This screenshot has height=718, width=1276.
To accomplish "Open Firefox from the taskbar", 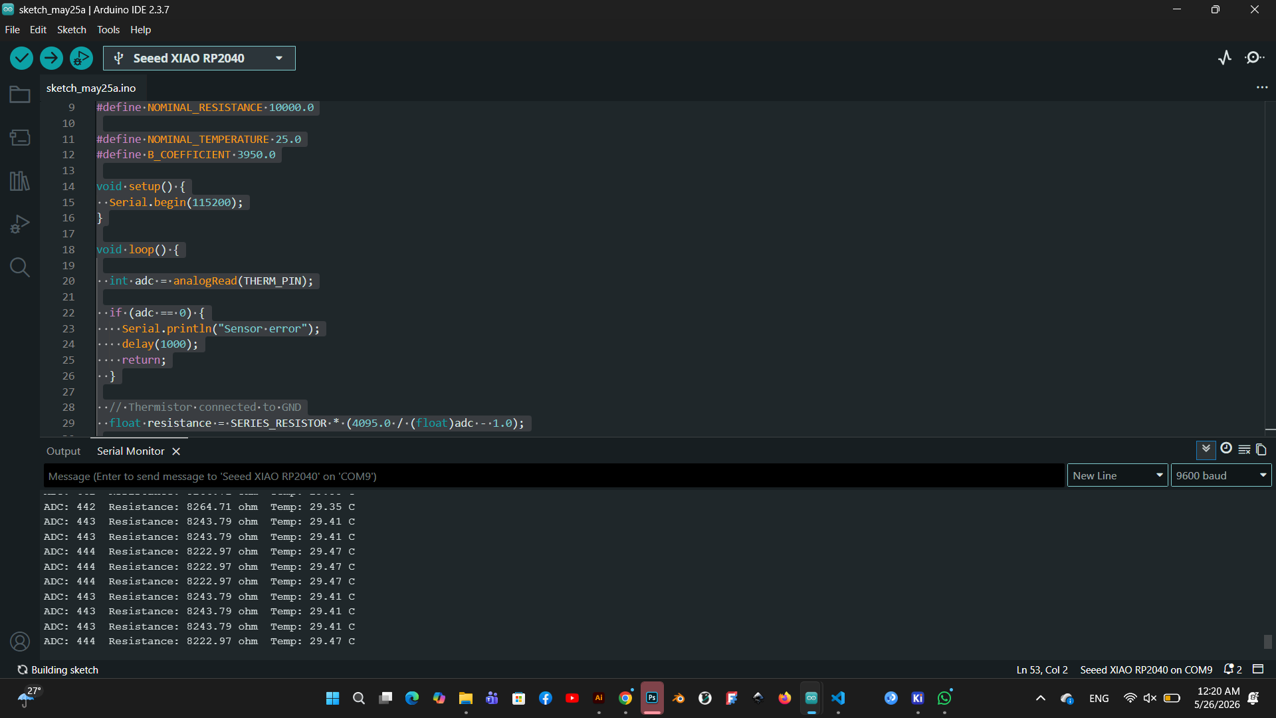I will pos(785,698).
